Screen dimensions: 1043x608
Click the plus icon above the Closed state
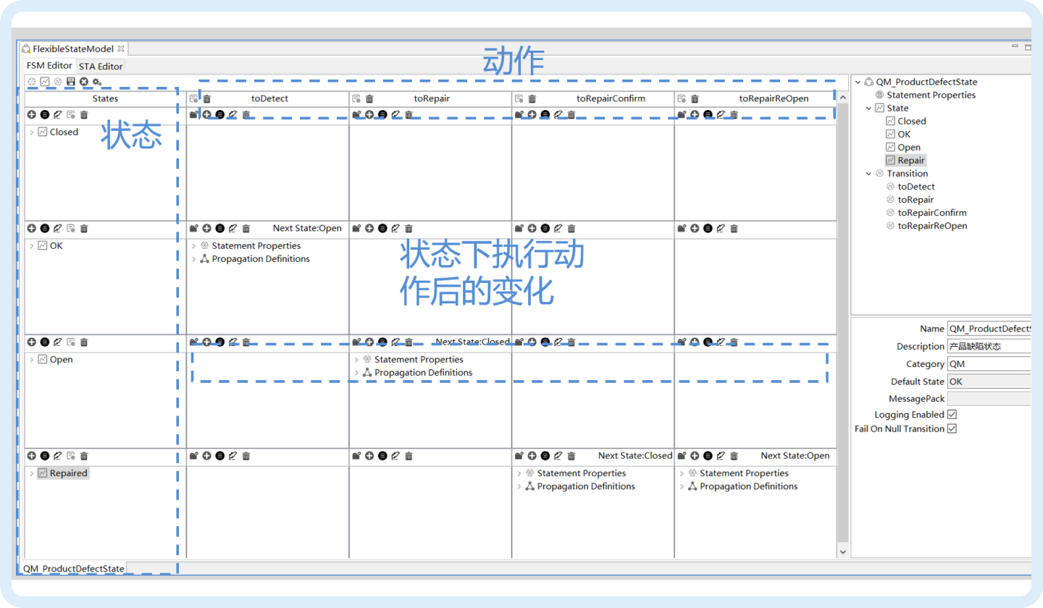pos(31,114)
